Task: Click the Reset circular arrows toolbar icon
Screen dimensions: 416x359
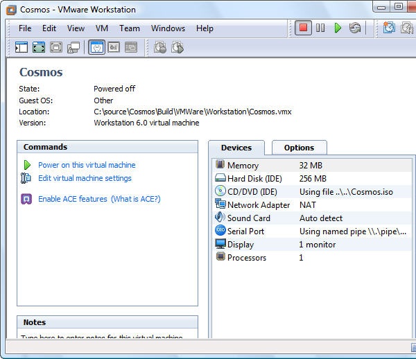Action: 355,28
